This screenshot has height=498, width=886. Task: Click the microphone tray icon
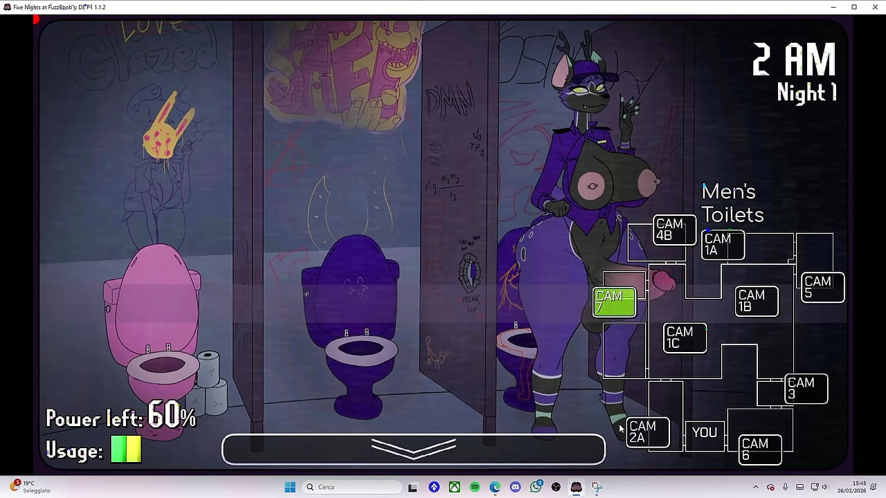785,487
